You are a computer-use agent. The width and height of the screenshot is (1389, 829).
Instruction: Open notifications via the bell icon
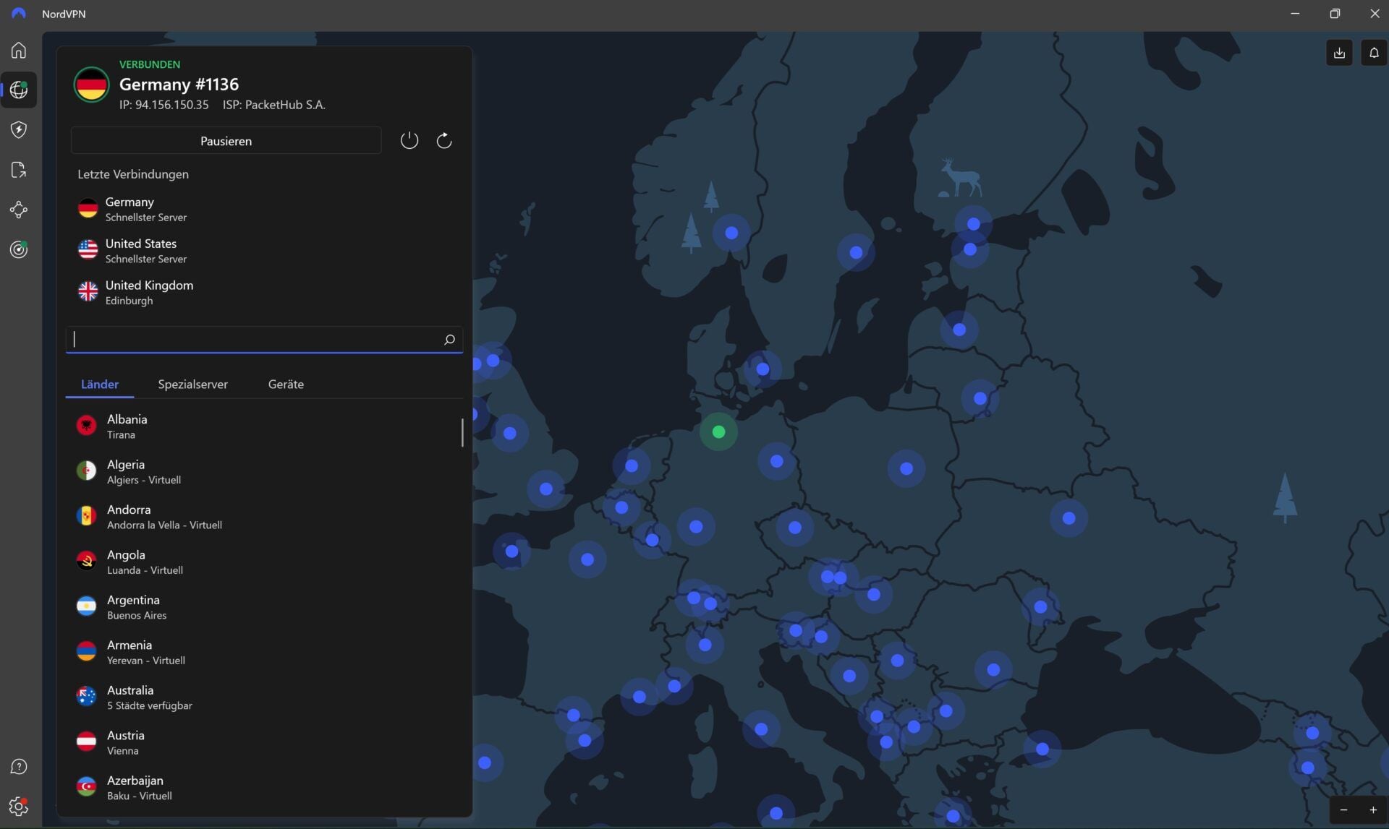pos(1374,52)
